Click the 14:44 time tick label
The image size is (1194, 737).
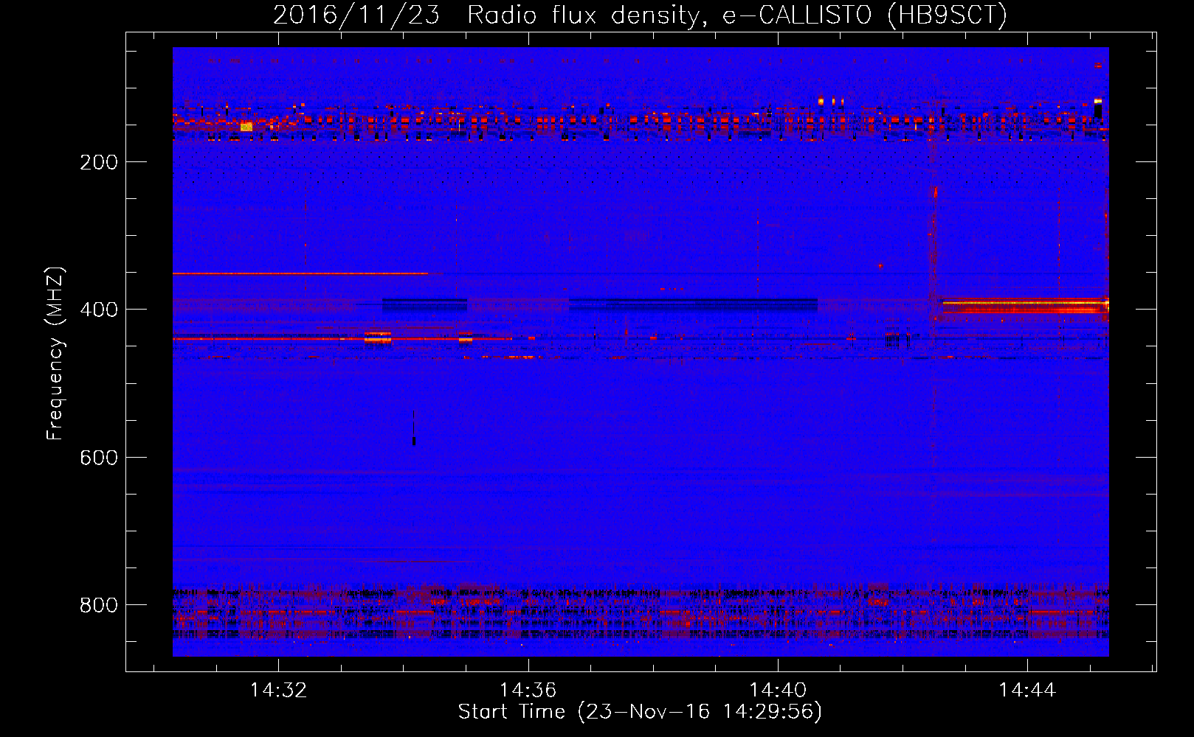tap(1027, 691)
